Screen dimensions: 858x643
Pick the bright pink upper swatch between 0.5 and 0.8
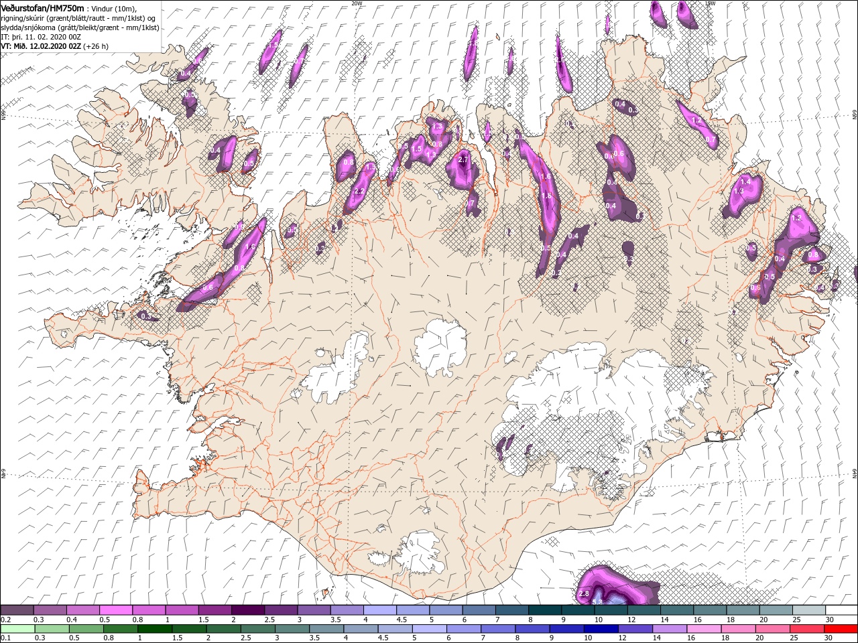pyautogui.click(x=116, y=610)
